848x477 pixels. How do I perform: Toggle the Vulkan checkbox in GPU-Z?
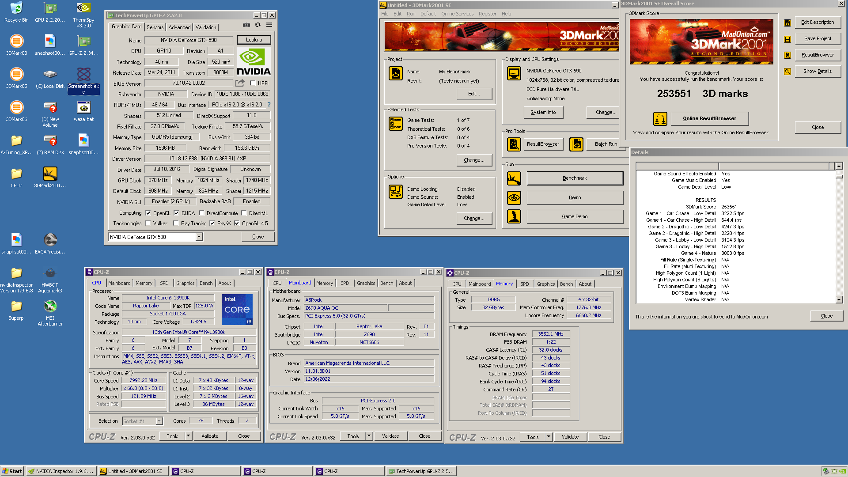pyautogui.click(x=148, y=223)
